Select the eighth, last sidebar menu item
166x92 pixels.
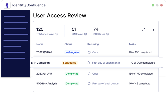pyautogui.click(x=14, y=58)
